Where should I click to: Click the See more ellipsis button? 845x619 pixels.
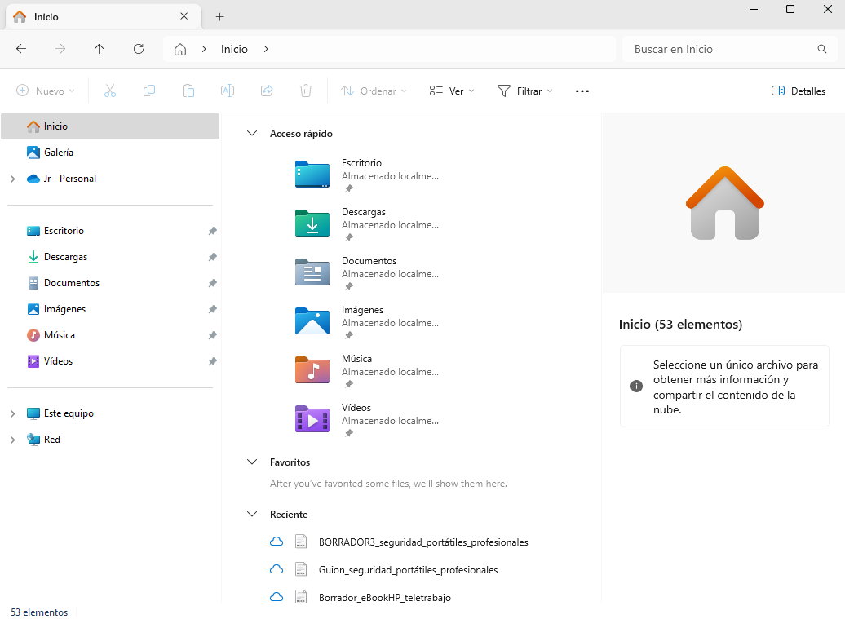point(582,91)
